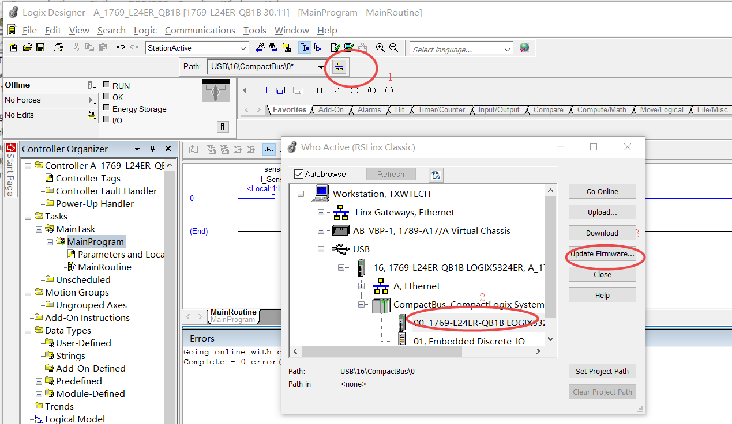Toggle the abcd tag display icon
Screen dimensions: 732x424
(269, 150)
